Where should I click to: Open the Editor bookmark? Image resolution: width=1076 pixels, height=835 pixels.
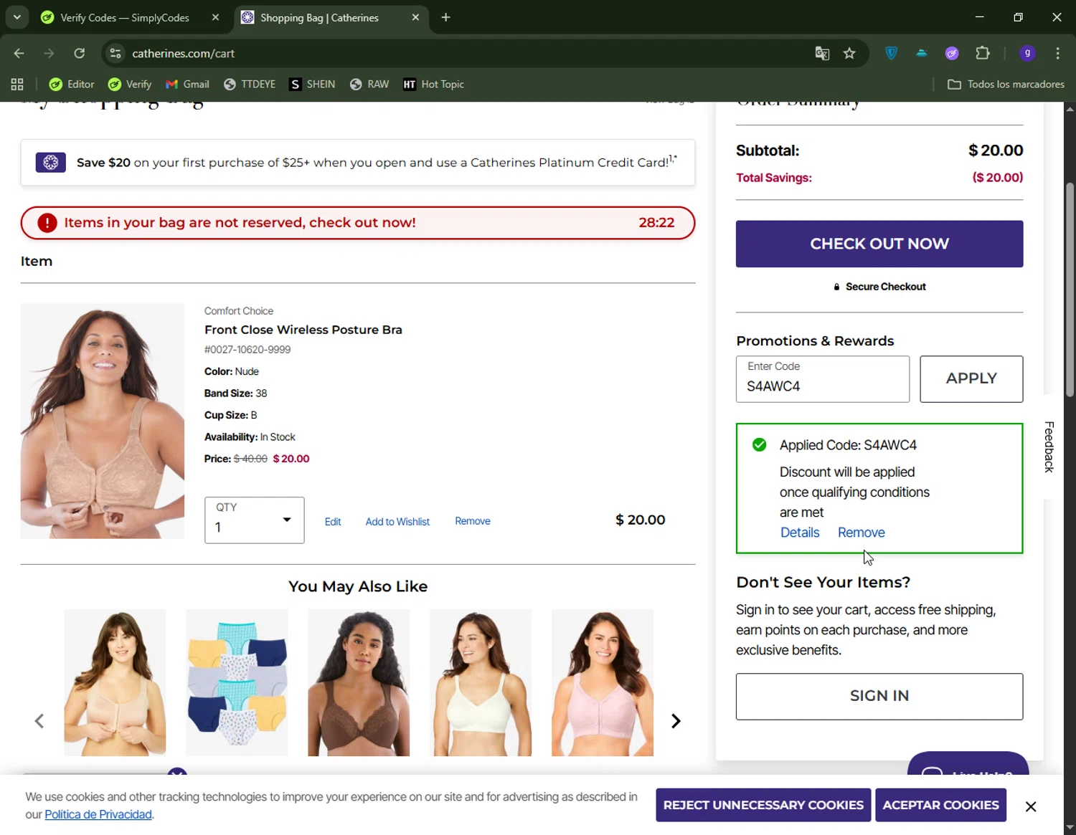click(x=72, y=85)
